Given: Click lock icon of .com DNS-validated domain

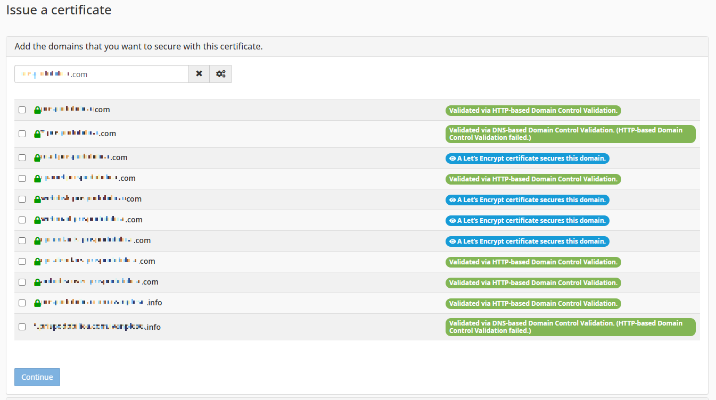Looking at the screenshot, I should coord(37,134).
